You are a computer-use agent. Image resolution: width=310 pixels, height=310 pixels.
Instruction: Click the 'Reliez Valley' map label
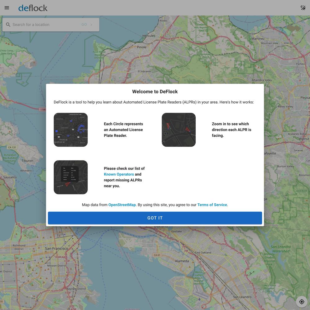[286, 106]
